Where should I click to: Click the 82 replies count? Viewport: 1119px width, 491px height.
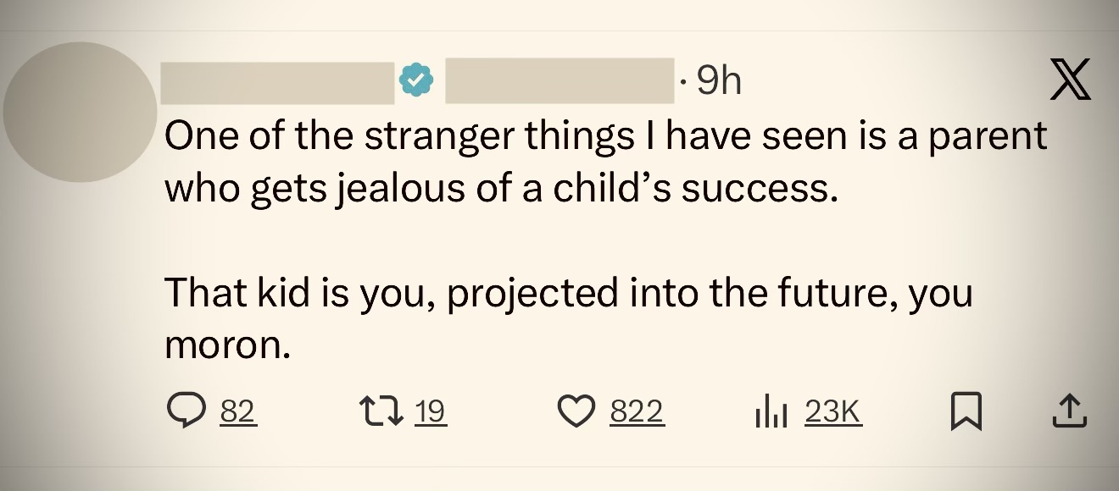237,412
